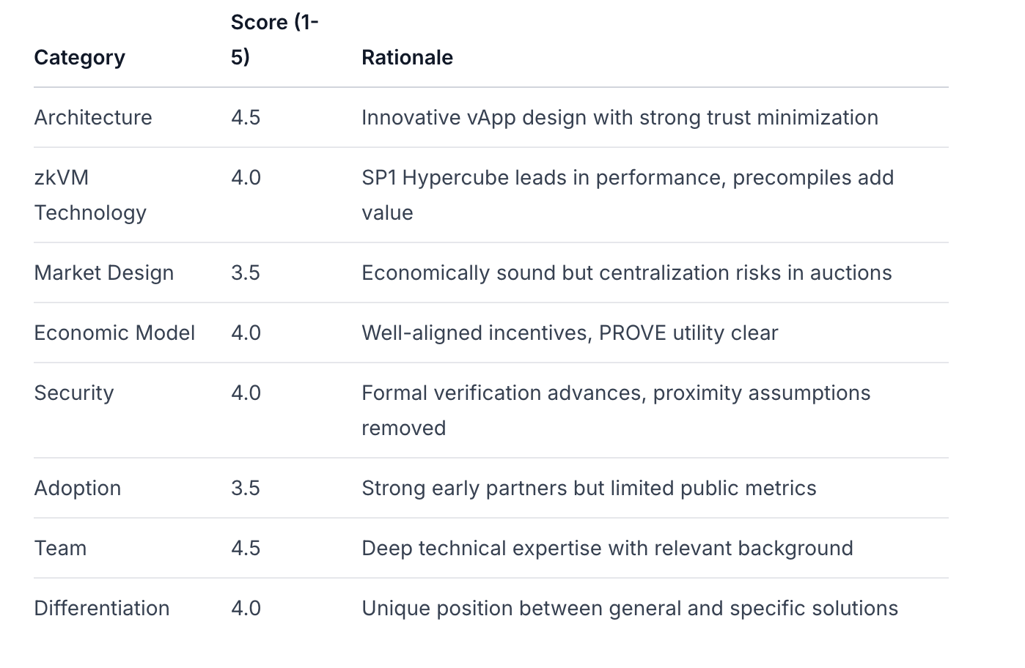Click the zkVM Technology category cell
This screenshot has width=1025, height=668.
[90, 195]
